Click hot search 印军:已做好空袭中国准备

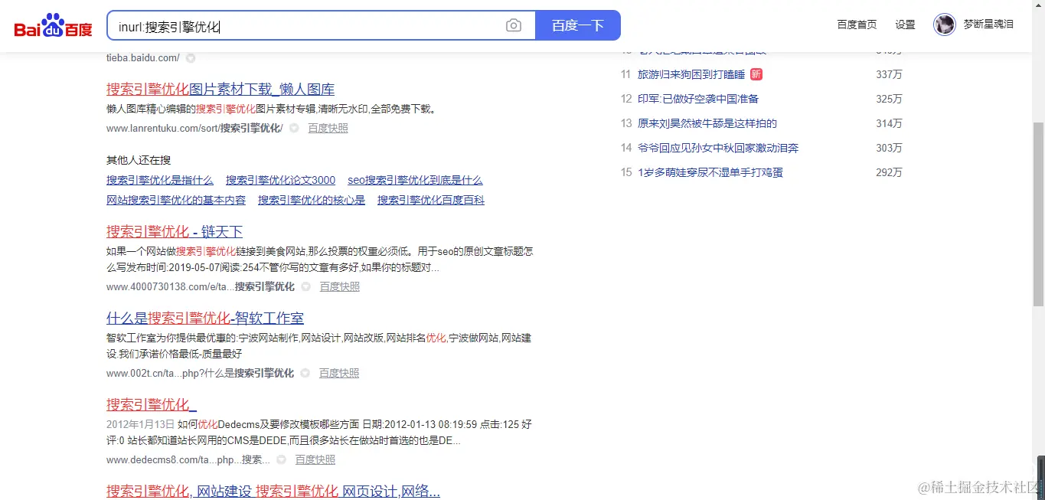[698, 98]
